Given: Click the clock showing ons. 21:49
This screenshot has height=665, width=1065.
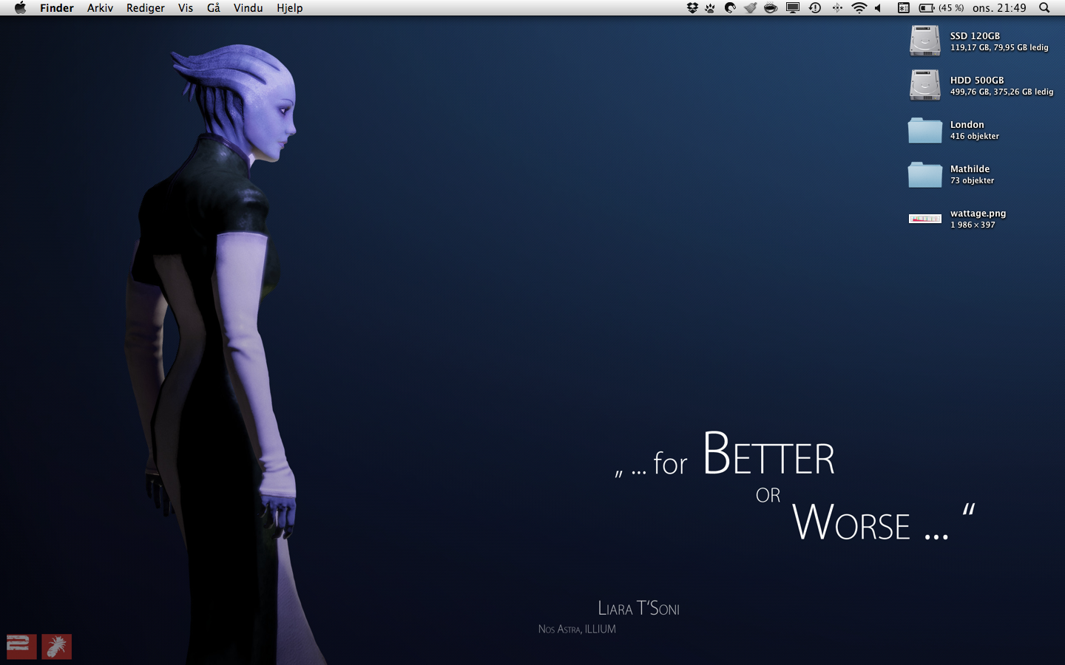Looking at the screenshot, I should coord(999,7).
